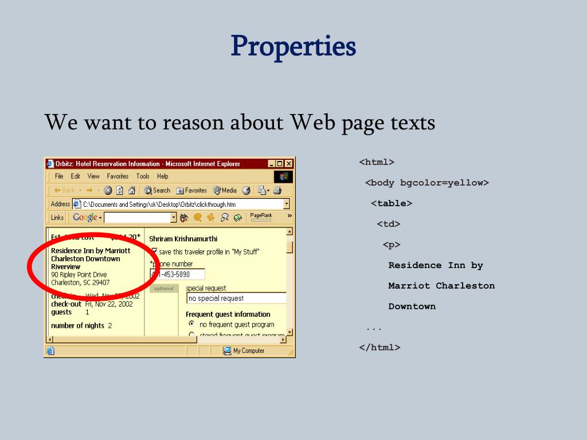Click the Back arrow button in Internet Explorer
Viewport: 587px width, 440px height.
[x=64, y=190]
